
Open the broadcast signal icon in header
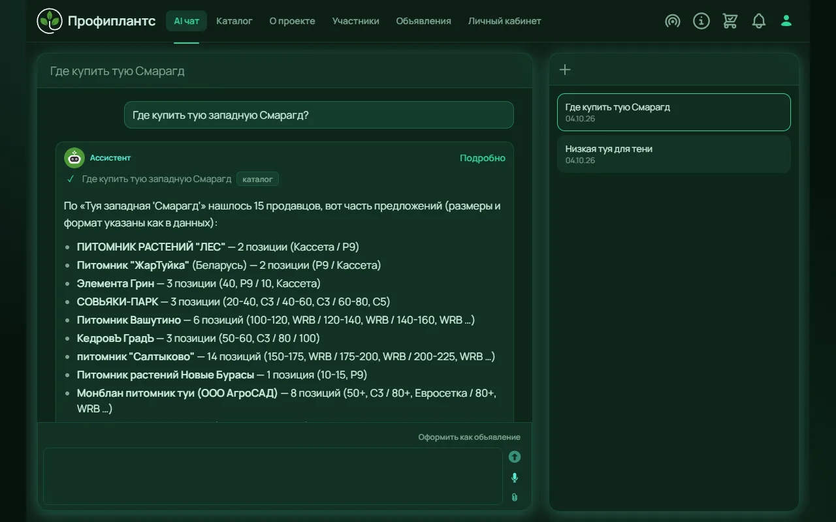tap(673, 21)
